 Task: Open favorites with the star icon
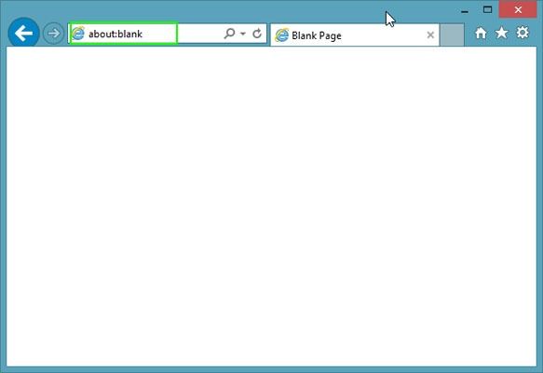[x=501, y=33]
